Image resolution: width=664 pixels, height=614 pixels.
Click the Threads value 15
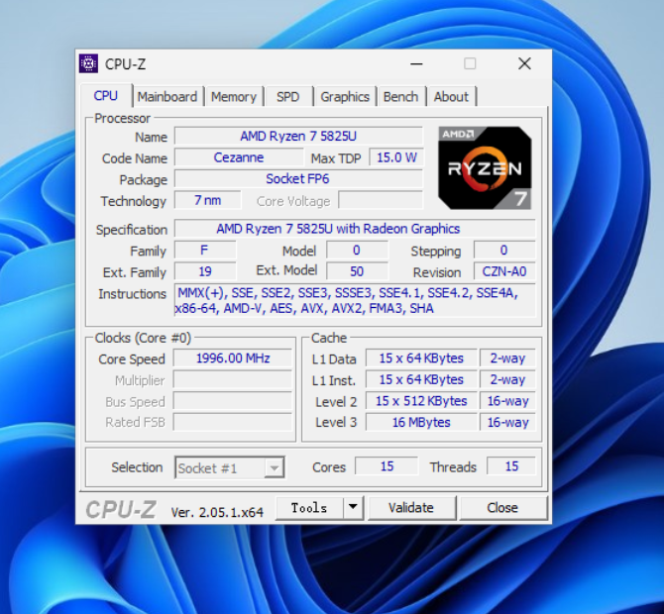pyautogui.click(x=511, y=466)
